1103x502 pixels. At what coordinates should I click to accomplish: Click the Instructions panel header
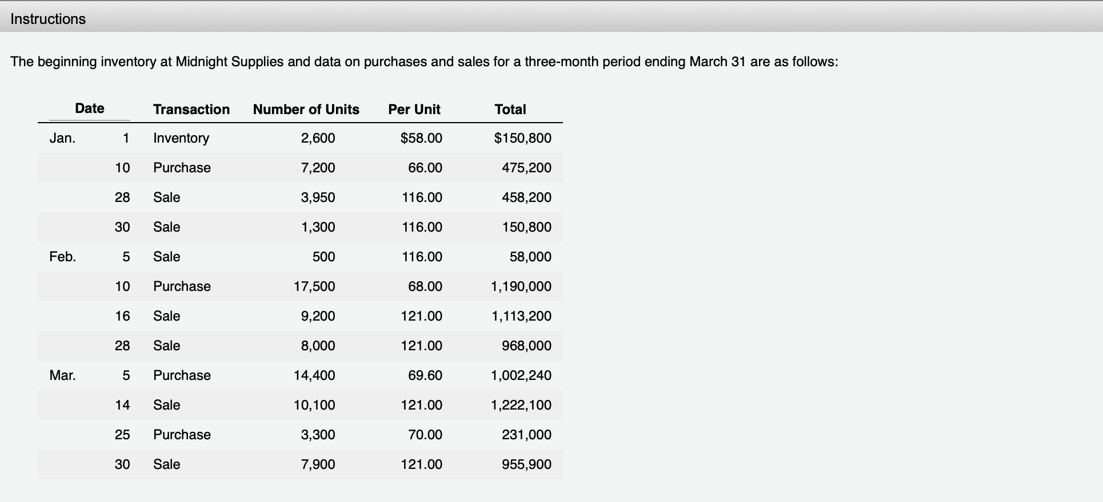pyautogui.click(x=551, y=18)
